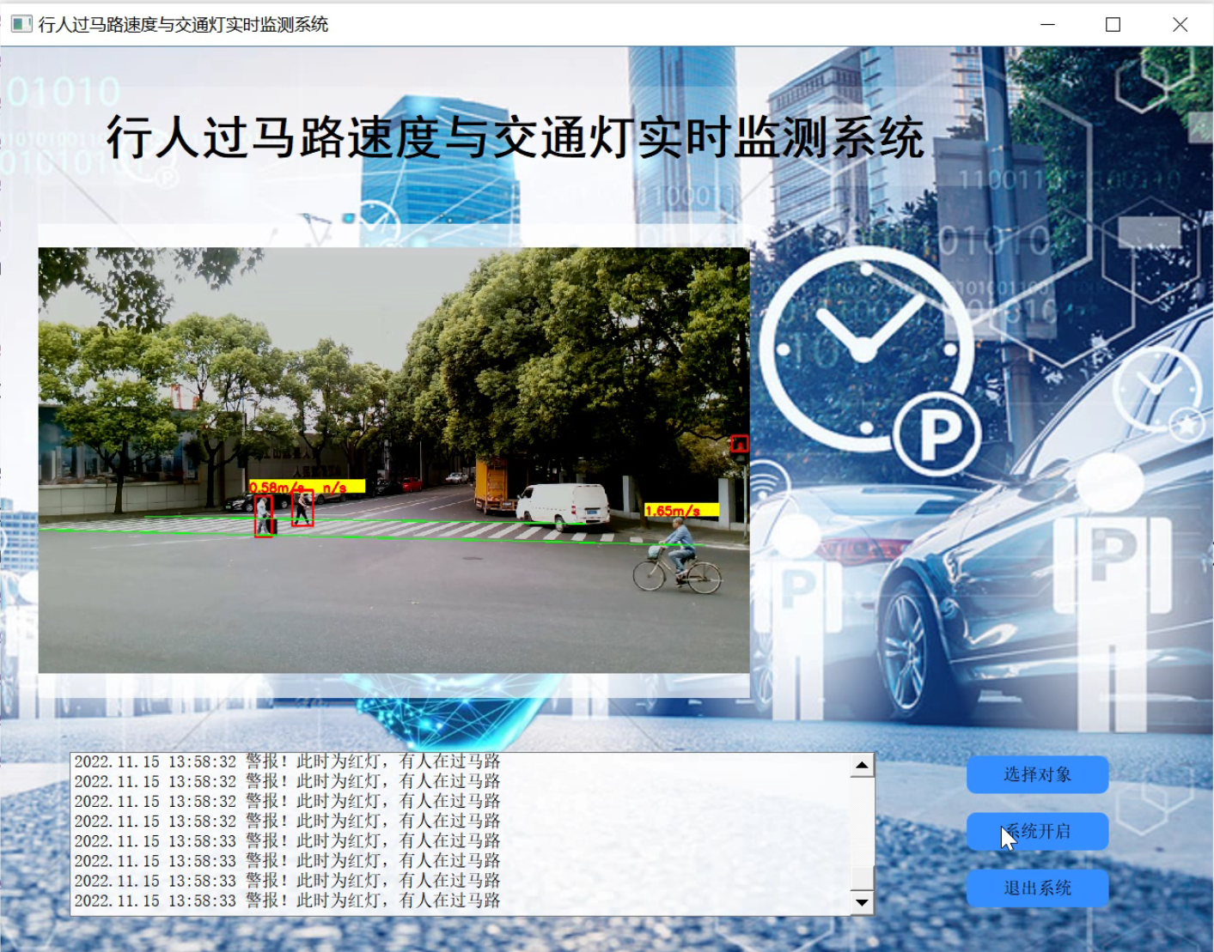The image size is (1214, 952).
Task: Click the red-boxed pedestrian with the suitcase
Action: pos(264,516)
